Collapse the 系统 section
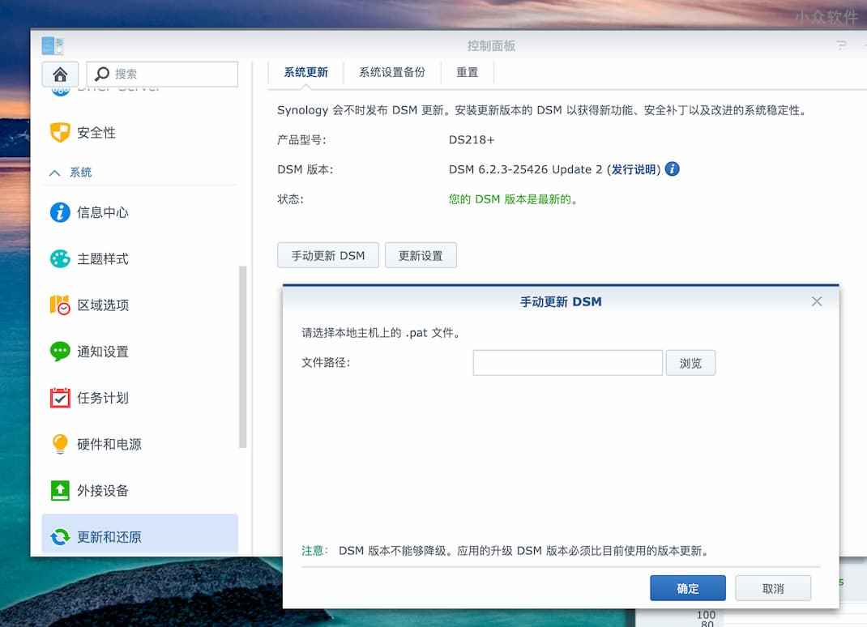 (x=55, y=173)
